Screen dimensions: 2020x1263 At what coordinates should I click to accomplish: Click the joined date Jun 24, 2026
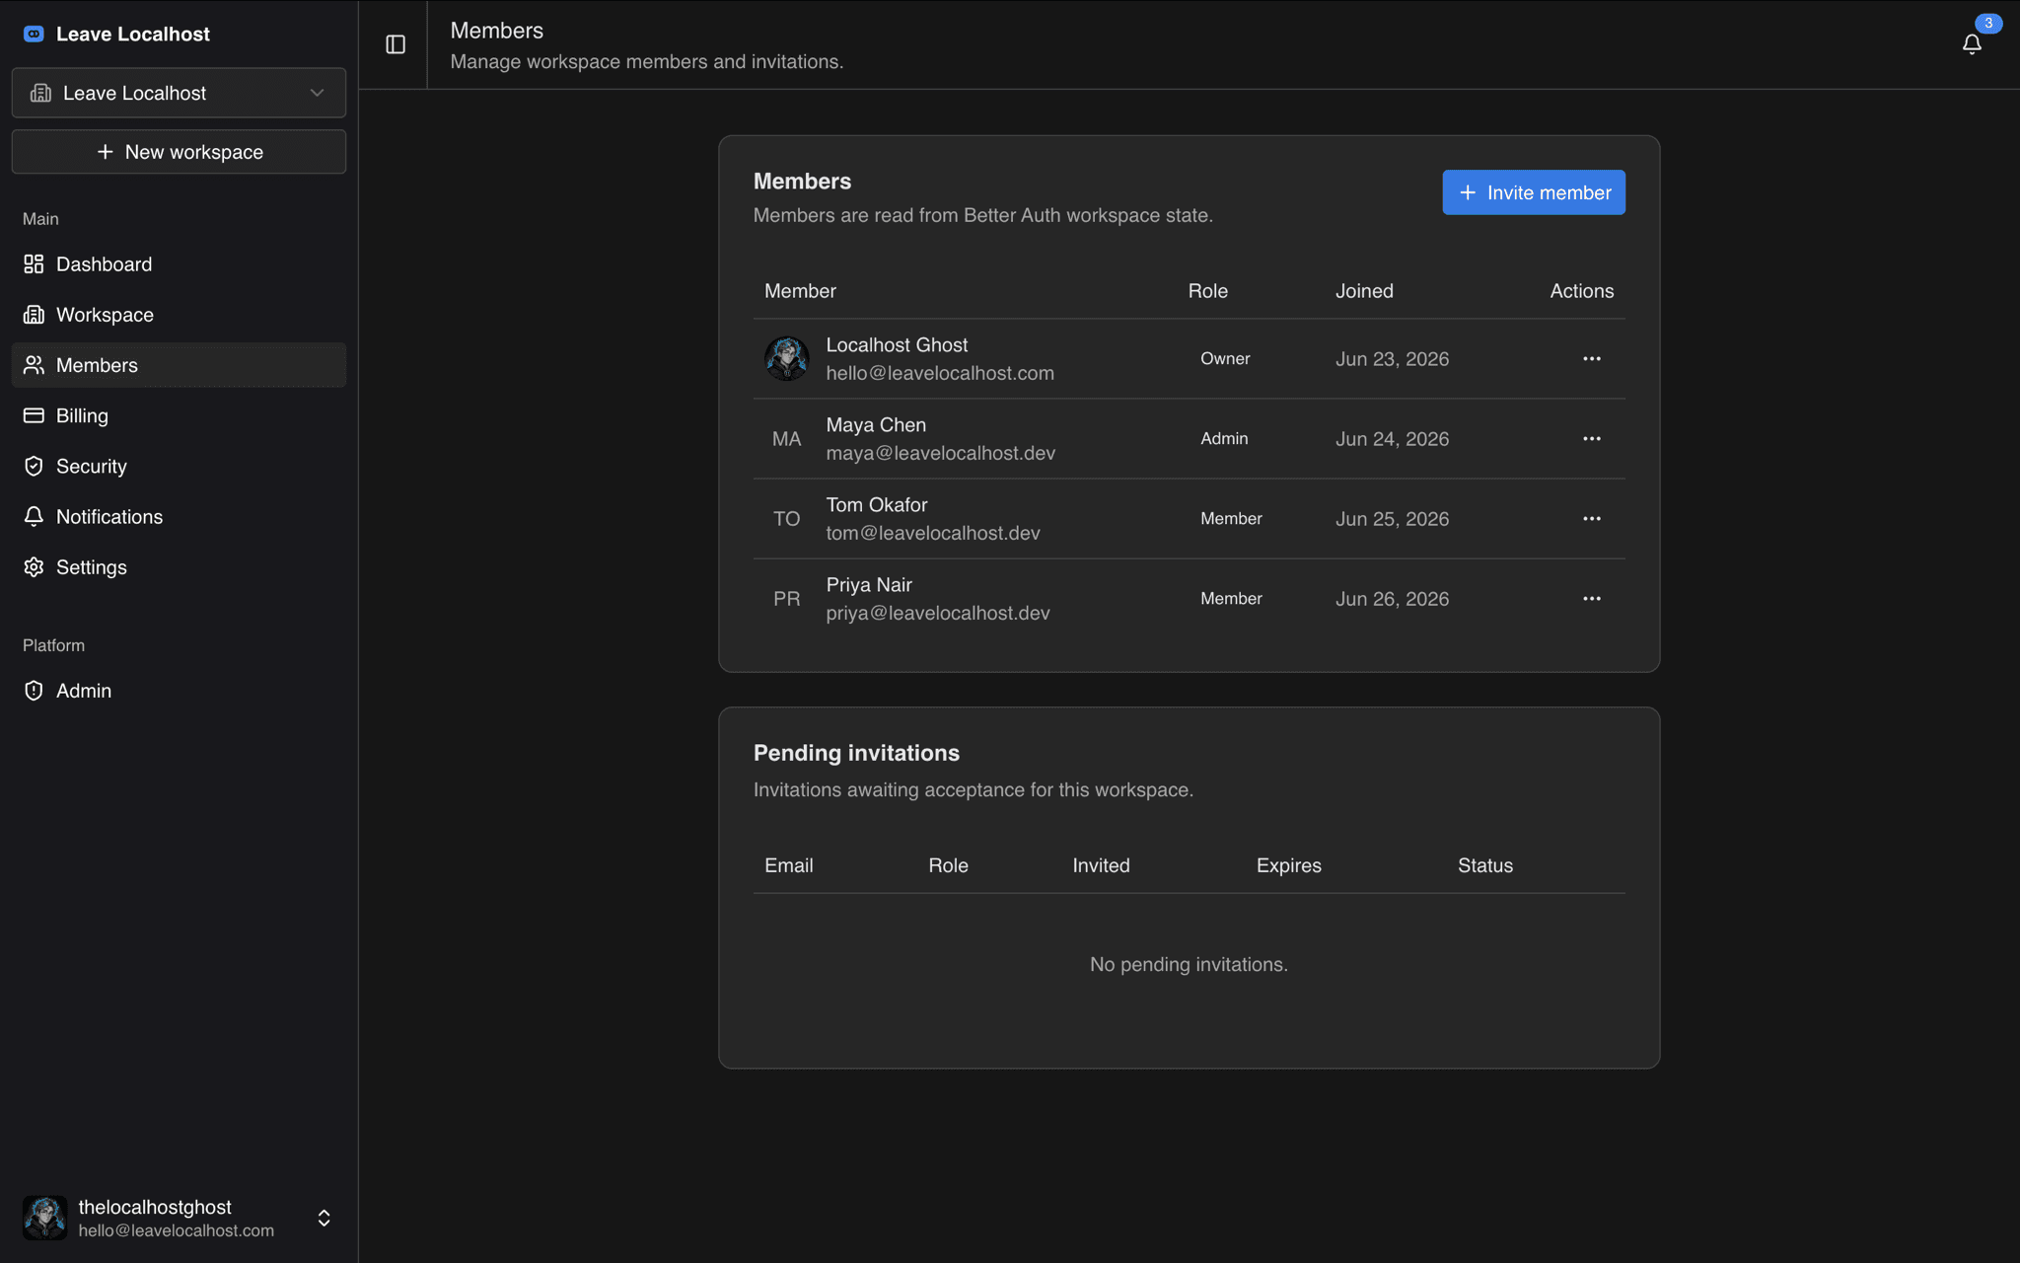(x=1392, y=438)
